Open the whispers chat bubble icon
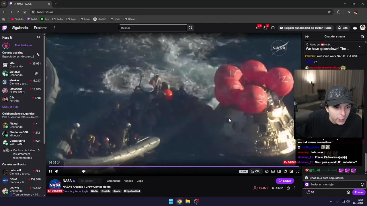Image resolution: width=367 pixels, height=206 pixels. (273, 28)
